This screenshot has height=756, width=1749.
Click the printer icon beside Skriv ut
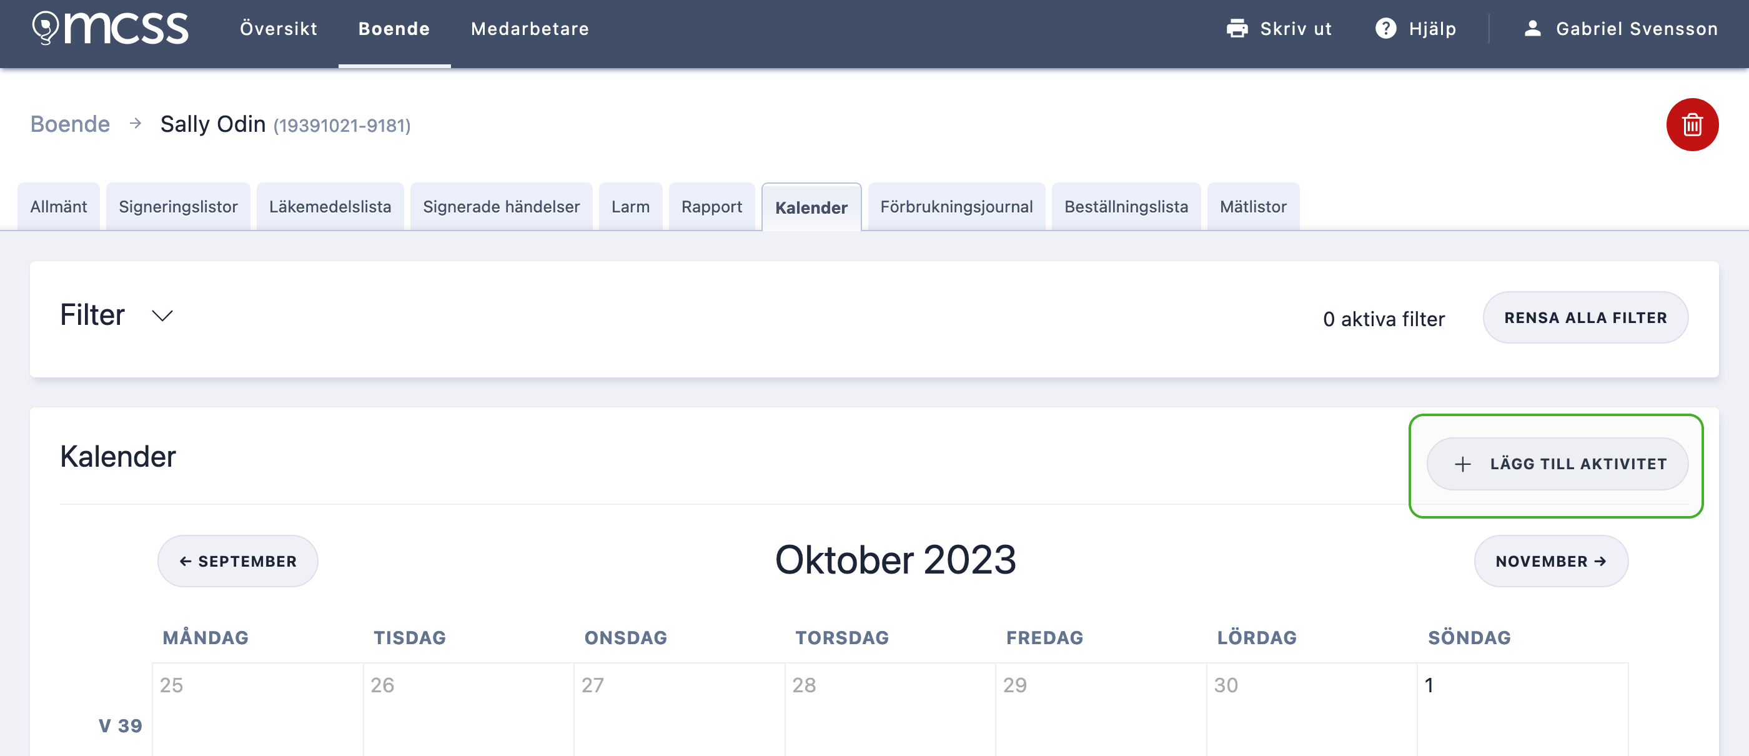[1237, 29]
